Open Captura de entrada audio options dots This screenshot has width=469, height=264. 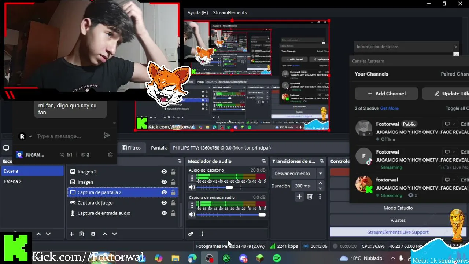pyautogui.click(x=192, y=205)
